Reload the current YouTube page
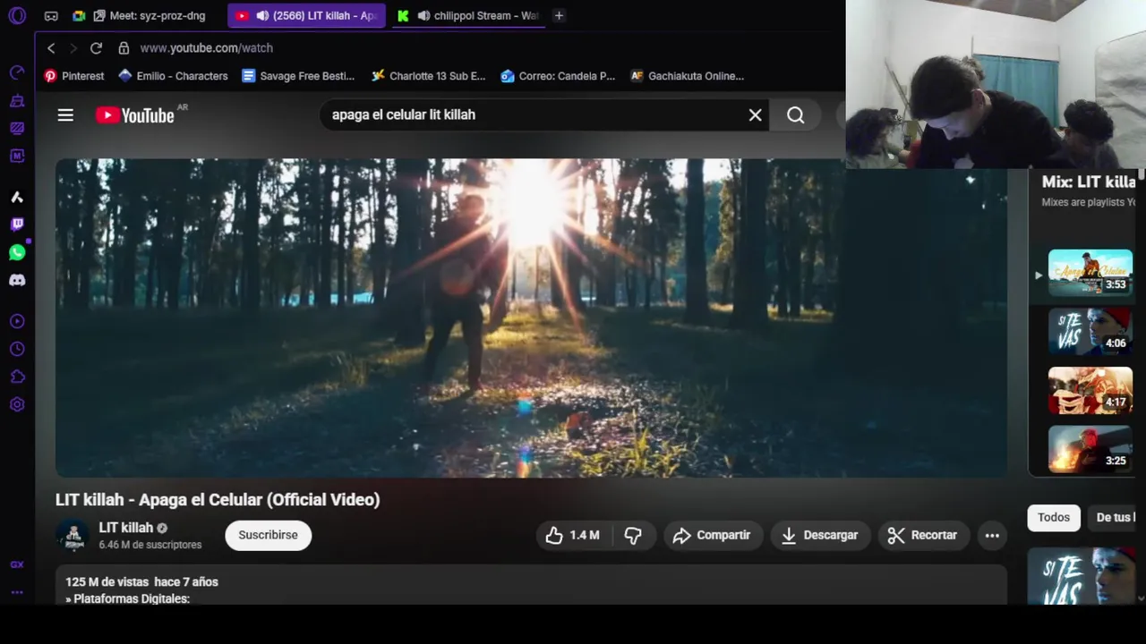The width and height of the screenshot is (1146, 644). [96, 47]
